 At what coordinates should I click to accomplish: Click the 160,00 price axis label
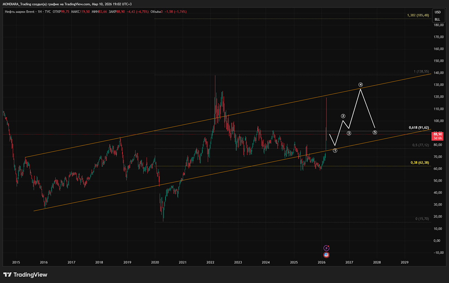click(x=439, y=49)
